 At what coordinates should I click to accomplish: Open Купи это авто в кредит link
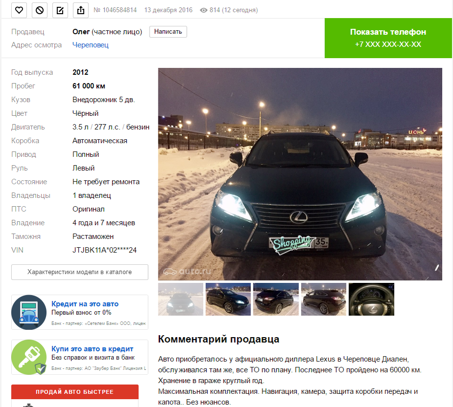(92, 349)
